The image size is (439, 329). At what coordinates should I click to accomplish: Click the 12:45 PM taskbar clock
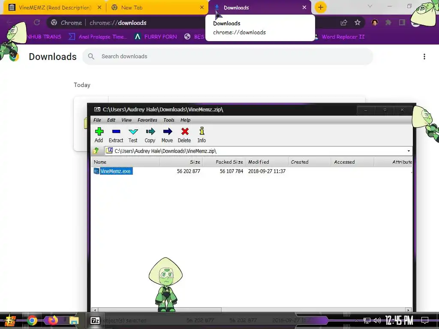[x=399, y=320]
